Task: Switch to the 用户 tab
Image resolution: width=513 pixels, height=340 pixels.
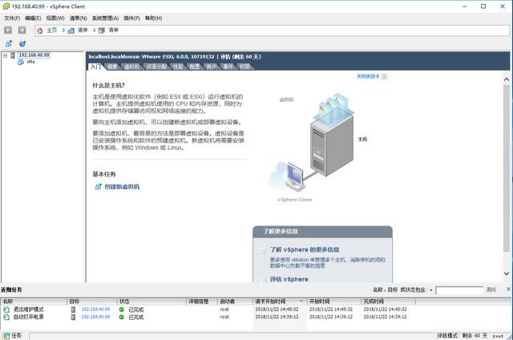Action: click(x=212, y=67)
